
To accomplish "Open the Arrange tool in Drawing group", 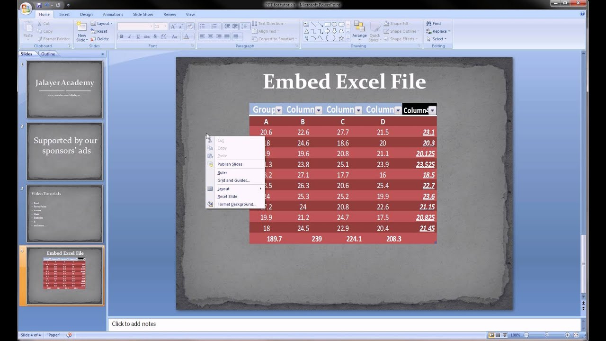I will click(x=359, y=29).
